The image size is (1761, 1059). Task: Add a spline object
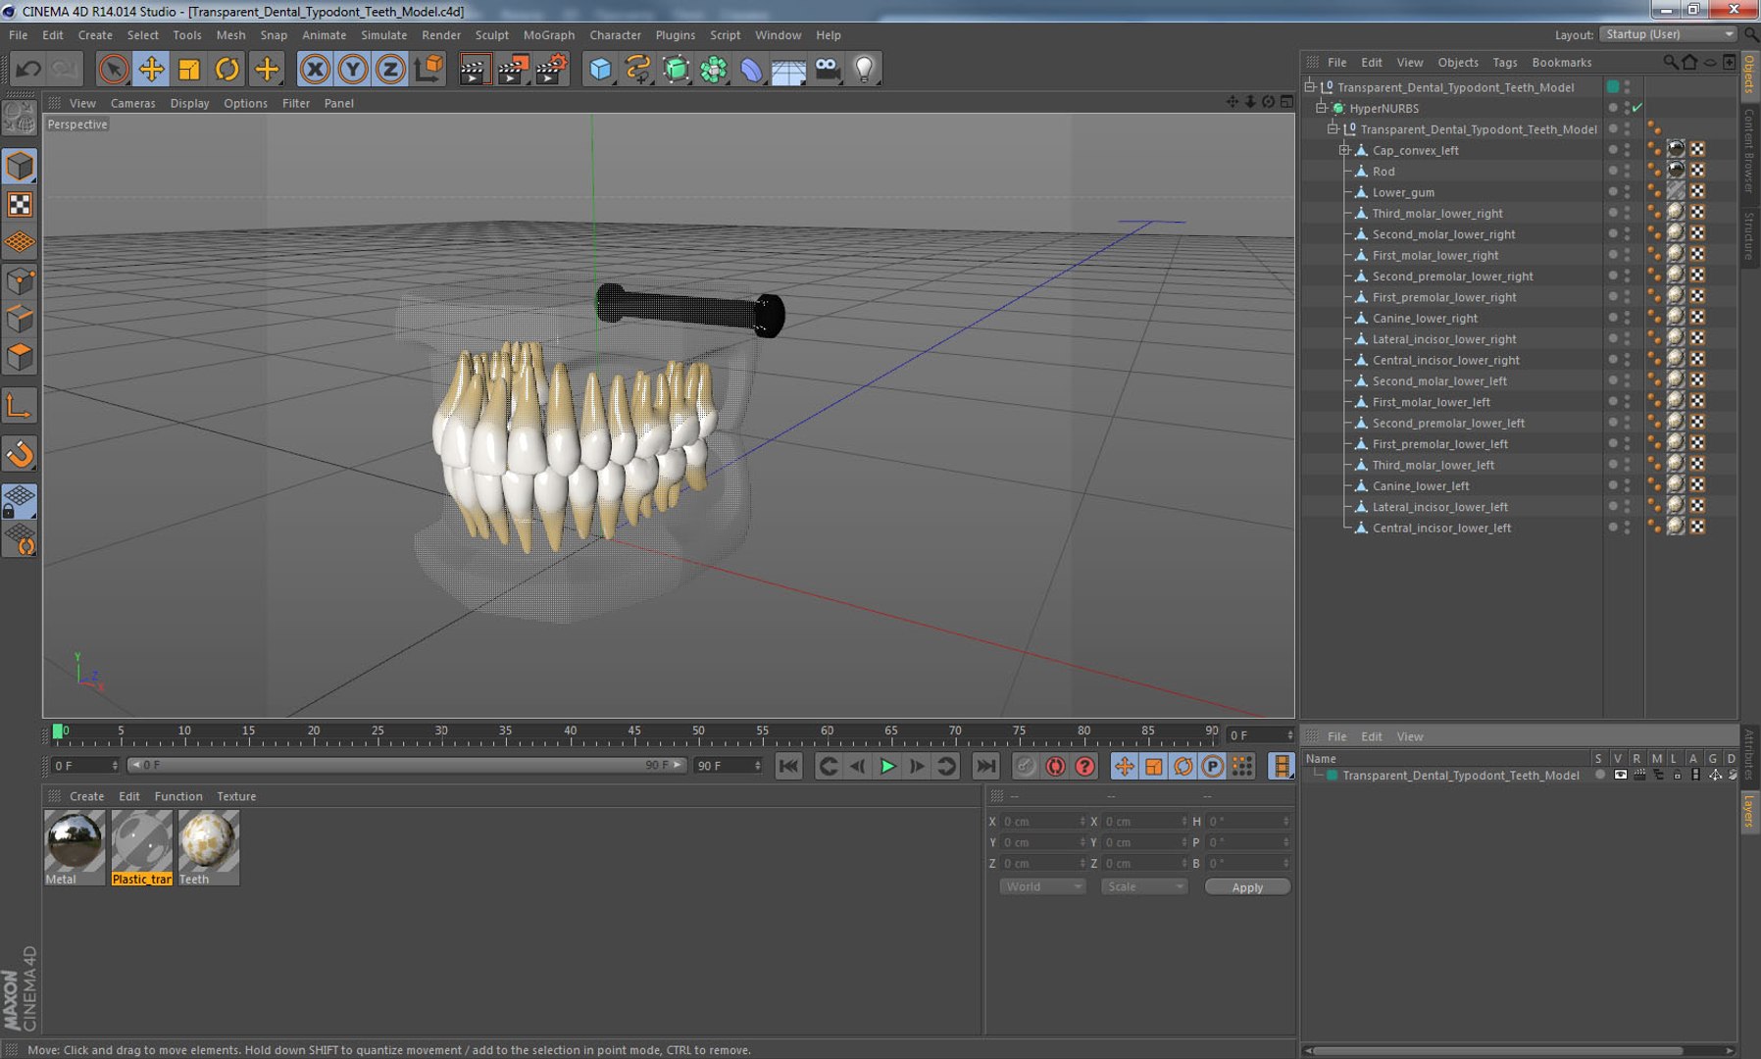point(638,69)
